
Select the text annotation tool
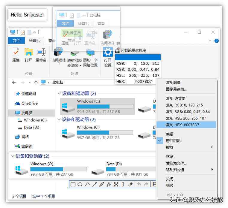point(123,184)
